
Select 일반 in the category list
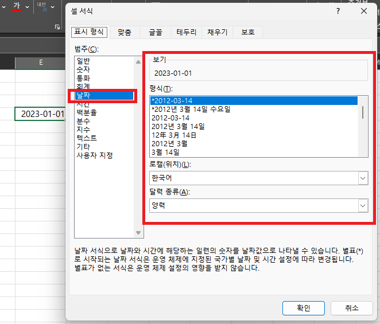104,61
